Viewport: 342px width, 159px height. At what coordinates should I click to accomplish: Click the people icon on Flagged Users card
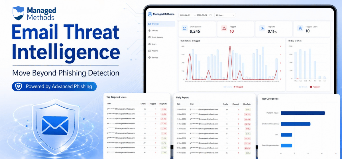point(300,28)
